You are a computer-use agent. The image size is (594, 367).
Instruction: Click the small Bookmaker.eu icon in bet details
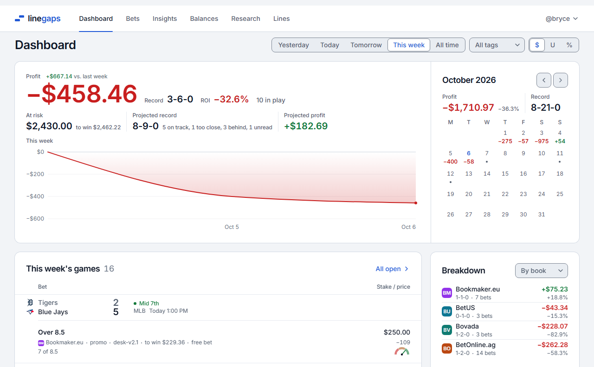41,342
